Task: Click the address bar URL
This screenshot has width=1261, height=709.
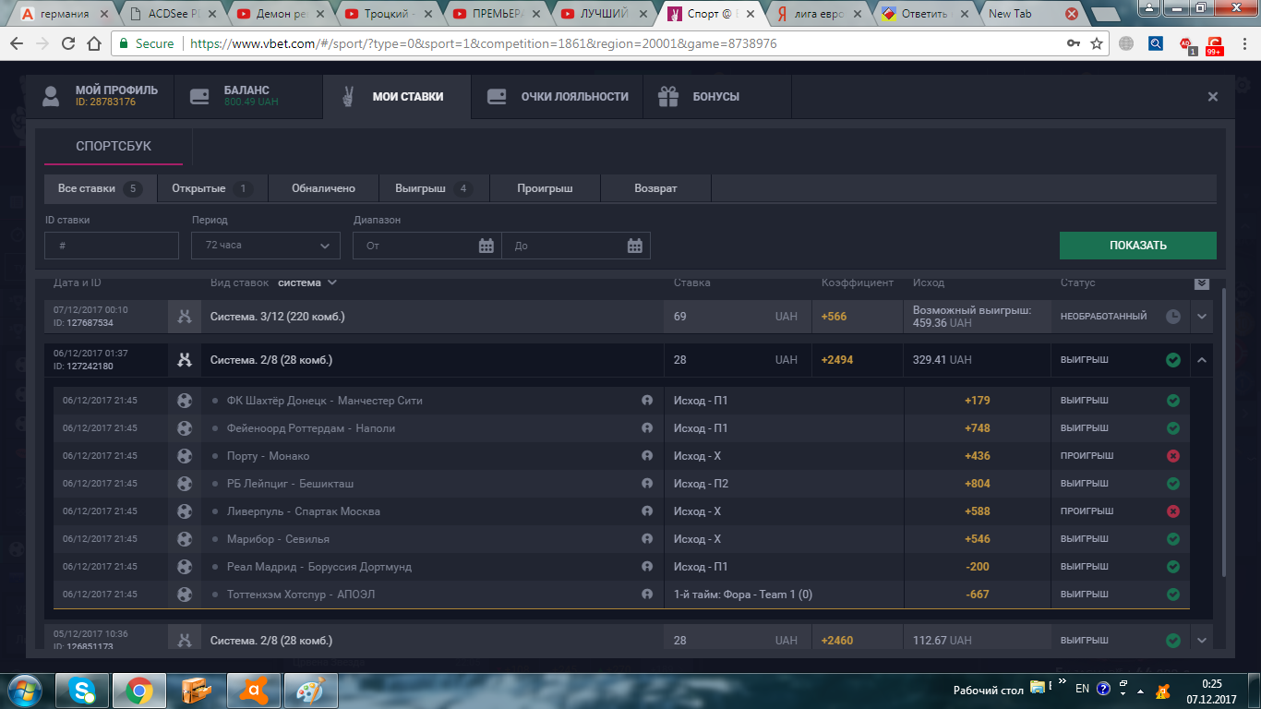Action: [x=483, y=43]
